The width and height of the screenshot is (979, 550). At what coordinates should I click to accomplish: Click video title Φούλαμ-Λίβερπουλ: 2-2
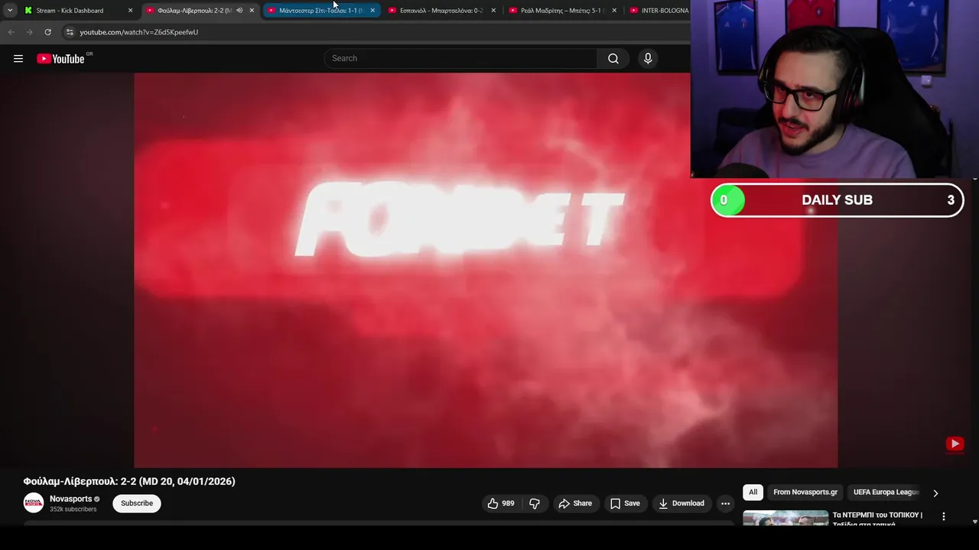pos(129,481)
